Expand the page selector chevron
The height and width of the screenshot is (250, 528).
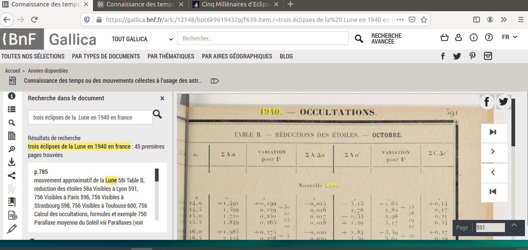514,225
